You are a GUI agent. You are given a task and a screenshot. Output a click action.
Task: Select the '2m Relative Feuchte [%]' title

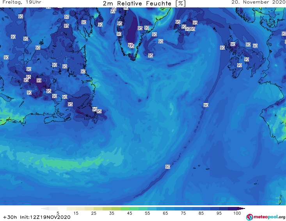pos(144,4)
